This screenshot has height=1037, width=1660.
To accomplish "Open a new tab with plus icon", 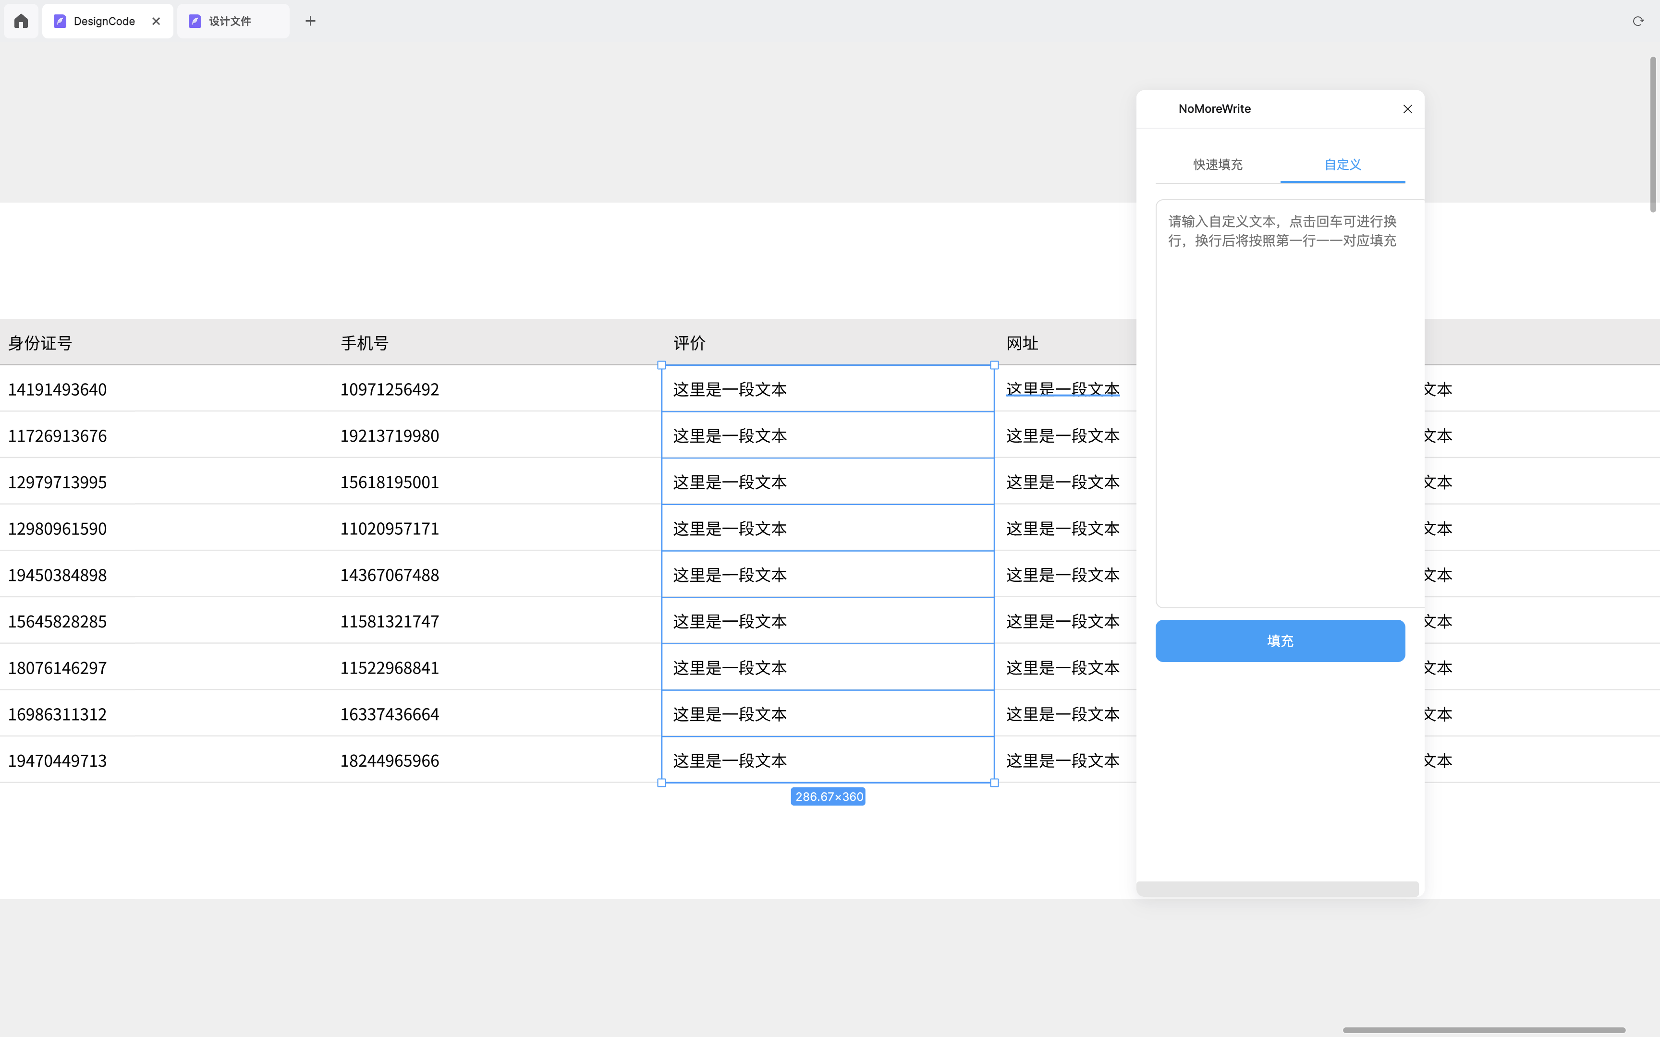I will click(x=310, y=21).
